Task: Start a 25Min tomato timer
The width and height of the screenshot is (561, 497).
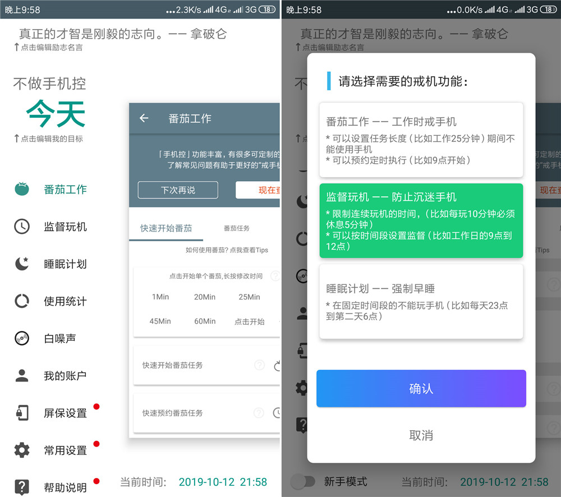Action: click(x=250, y=297)
